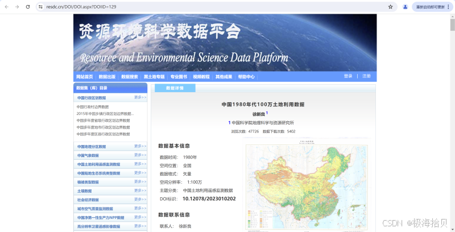Screen dimensions: 455x232
Task: Expand 更多>> for 城市空气质量监测数据
Action: [x=140, y=208]
